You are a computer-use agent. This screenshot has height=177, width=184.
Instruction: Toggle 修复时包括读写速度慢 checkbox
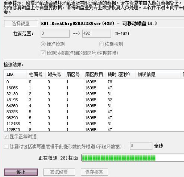(x=6, y=146)
